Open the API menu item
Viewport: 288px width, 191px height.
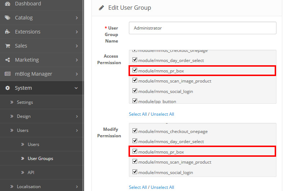click(31, 173)
